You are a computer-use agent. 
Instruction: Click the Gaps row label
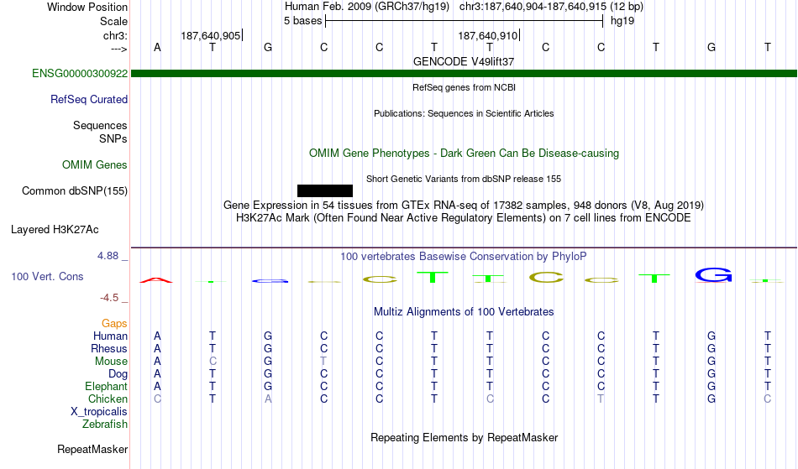tap(114, 324)
